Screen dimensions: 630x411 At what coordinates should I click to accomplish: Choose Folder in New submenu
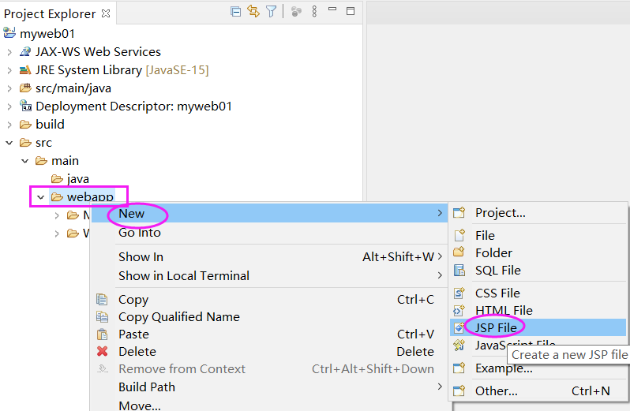tap(538, 253)
